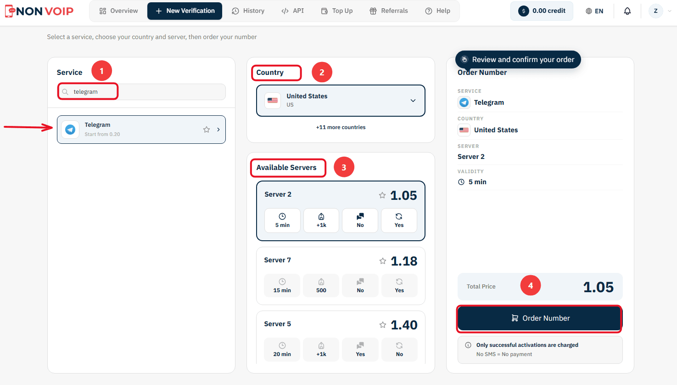
Task: Click Server 2's +1k stock tile
Action: coord(321,221)
